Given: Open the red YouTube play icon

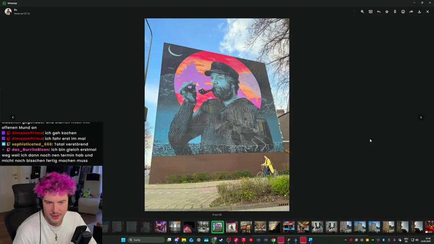Looking at the screenshot, I should (x=251, y=240).
